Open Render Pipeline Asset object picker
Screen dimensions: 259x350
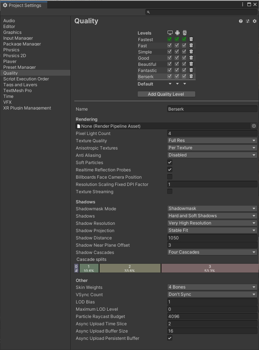pyautogui.click(x=254, y=126)
